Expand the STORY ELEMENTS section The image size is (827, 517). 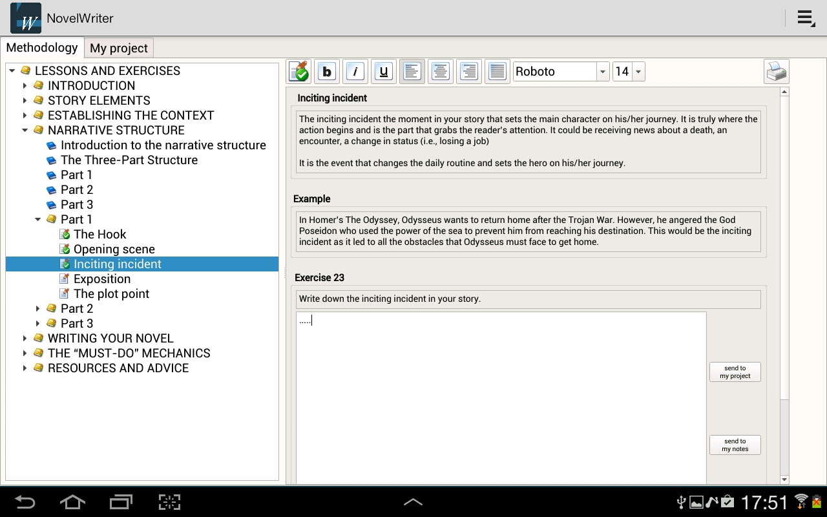tap(25, 100)
